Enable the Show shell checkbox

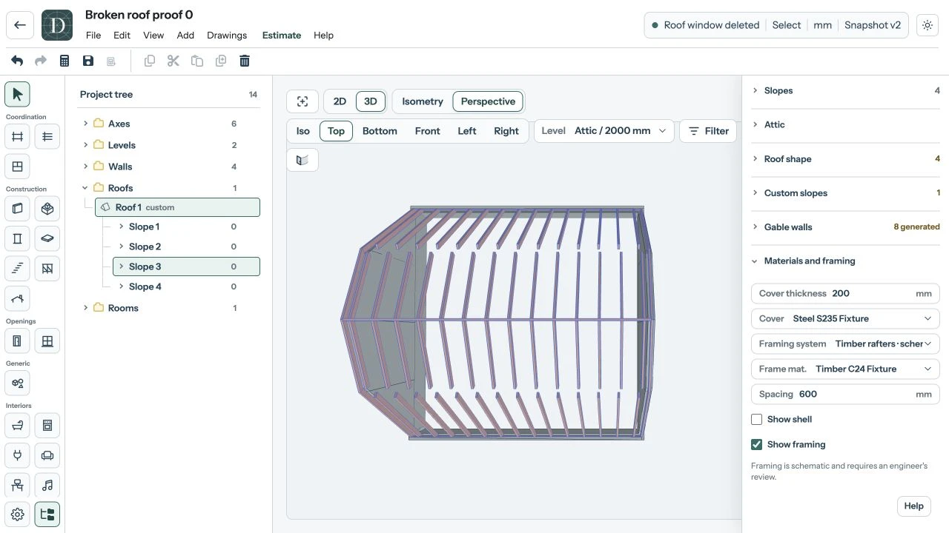756,419
